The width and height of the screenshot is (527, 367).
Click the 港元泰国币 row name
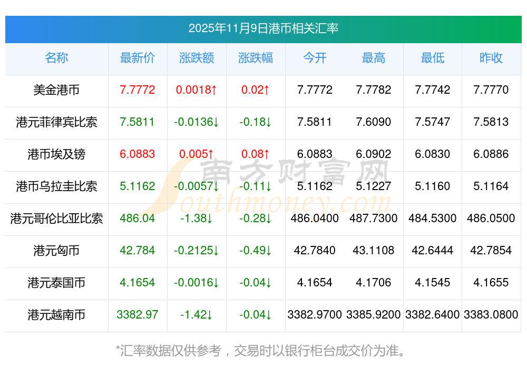click(x=56, y=283)
